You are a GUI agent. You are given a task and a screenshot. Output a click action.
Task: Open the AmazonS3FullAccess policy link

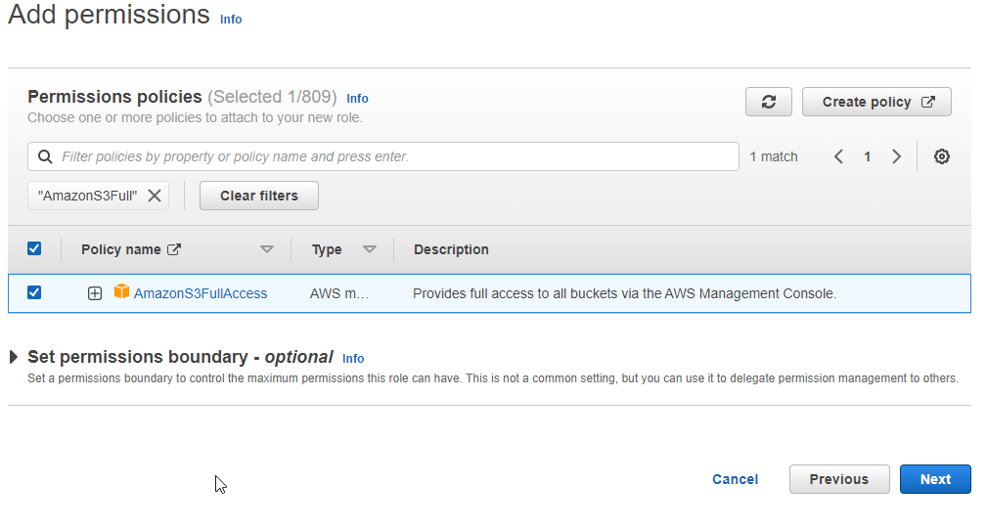pyautogui.click(x=201, y=293)
